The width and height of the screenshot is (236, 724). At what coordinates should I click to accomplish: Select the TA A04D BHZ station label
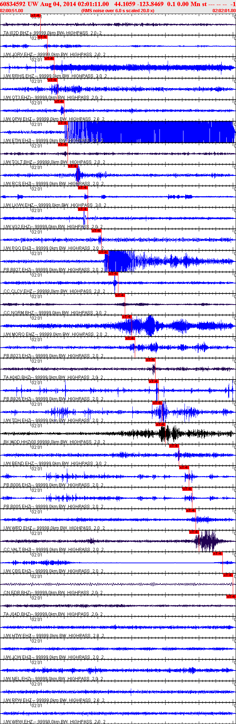[17, 377]
